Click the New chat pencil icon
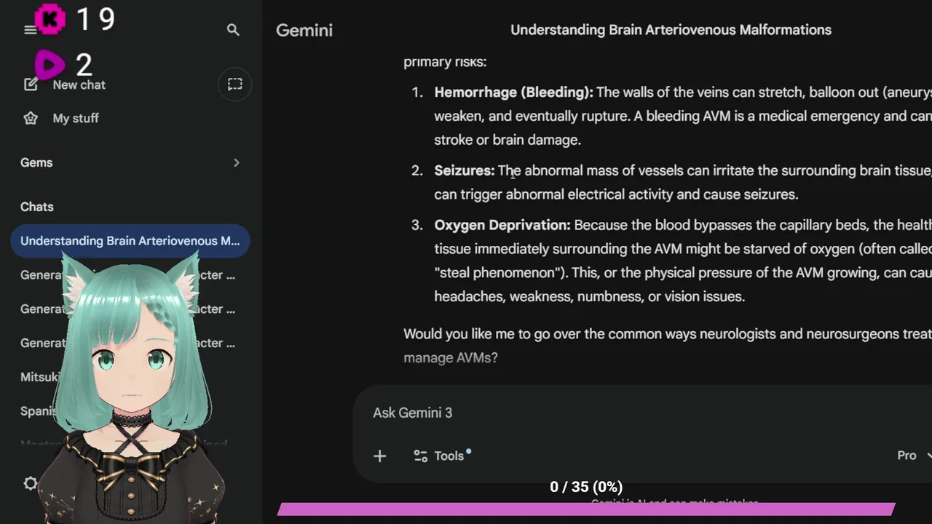Image resolution: width=932 pixels, height=524 pixels. click(x=31, y=84)
